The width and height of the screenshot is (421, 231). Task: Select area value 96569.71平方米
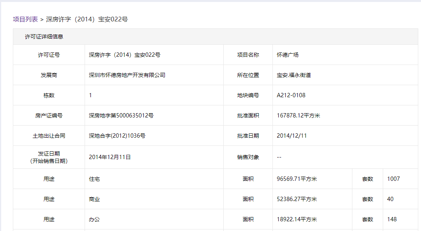pyautogui.click(x=297, y=179)
